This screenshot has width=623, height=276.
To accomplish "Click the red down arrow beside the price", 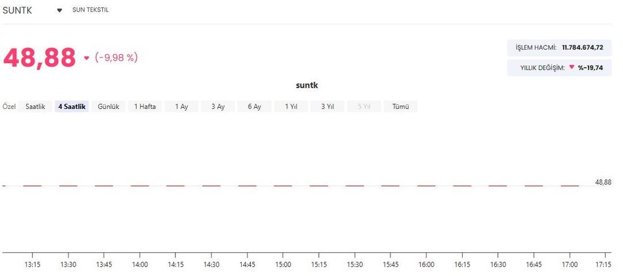I will pos(87,58).
